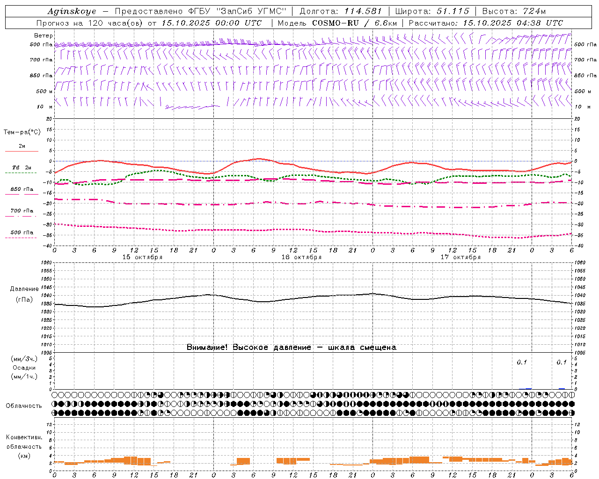Click the left 500 м wind level label

point(44,91)
